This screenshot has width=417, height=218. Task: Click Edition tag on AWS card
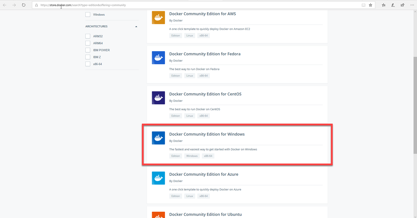[176, 35]
